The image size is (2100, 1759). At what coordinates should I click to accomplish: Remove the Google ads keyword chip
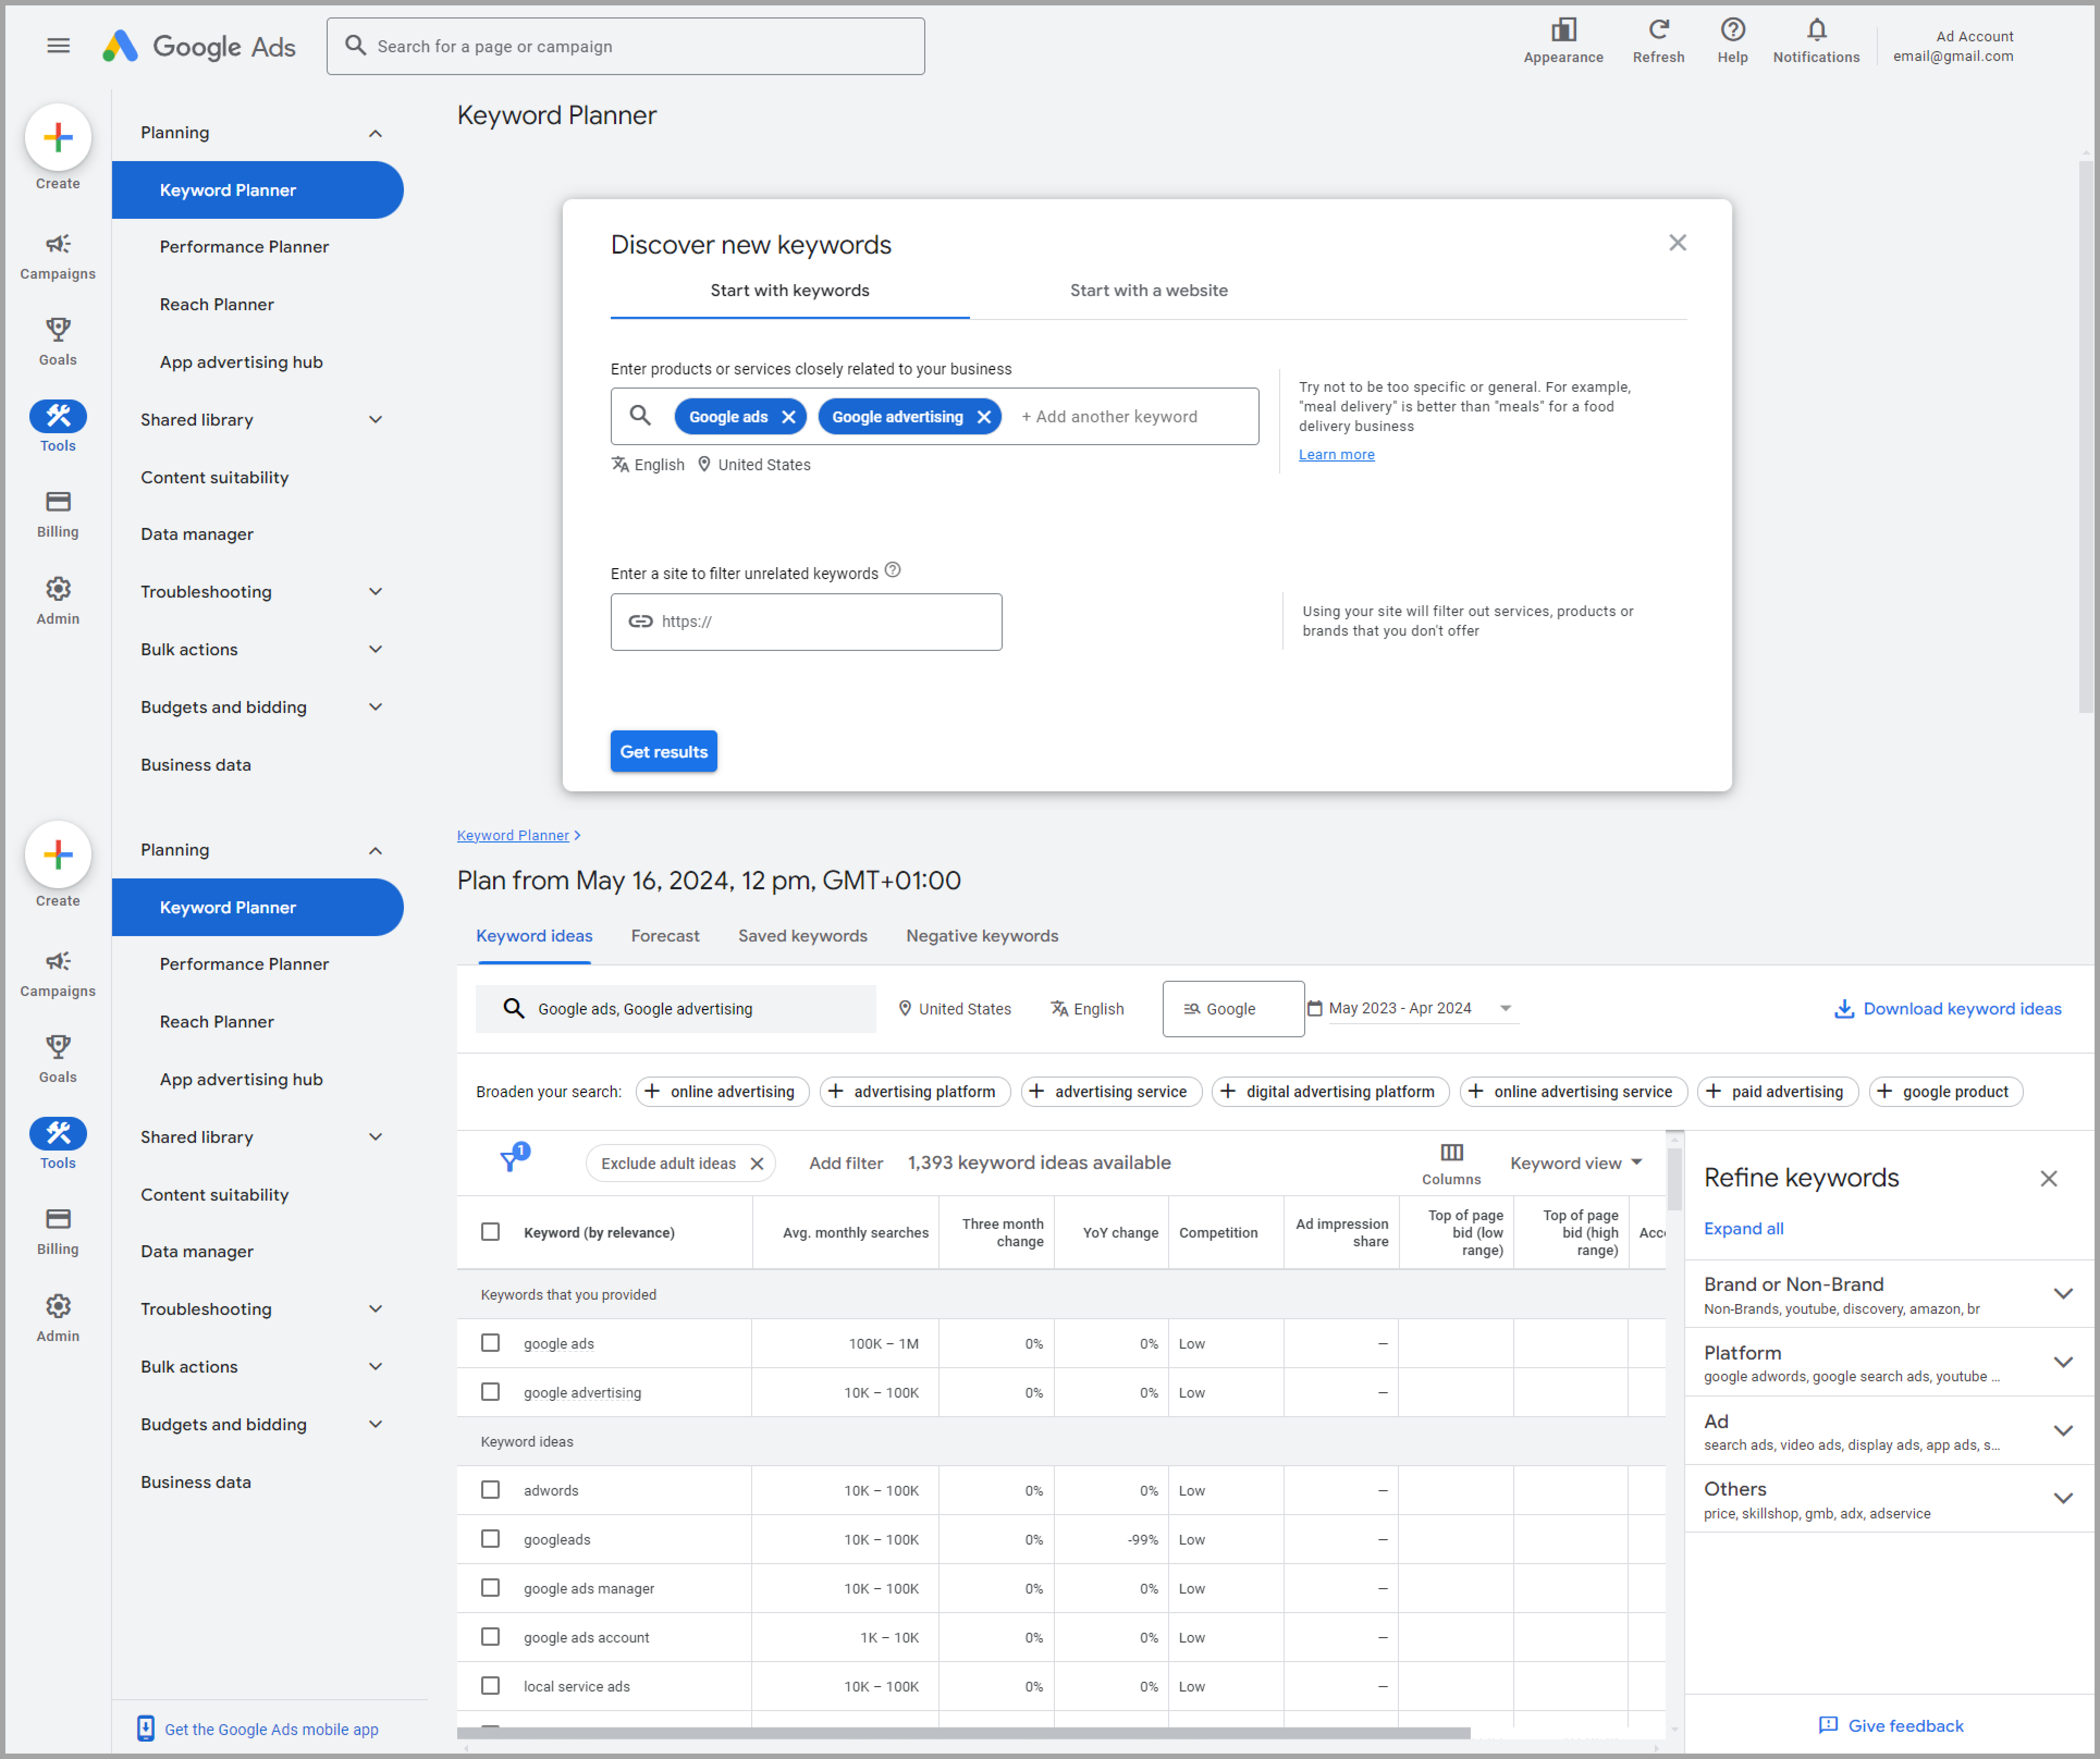click(788, 417)
